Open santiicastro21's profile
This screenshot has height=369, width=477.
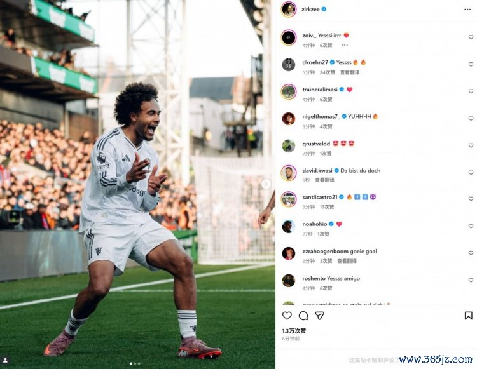point(320,197)
